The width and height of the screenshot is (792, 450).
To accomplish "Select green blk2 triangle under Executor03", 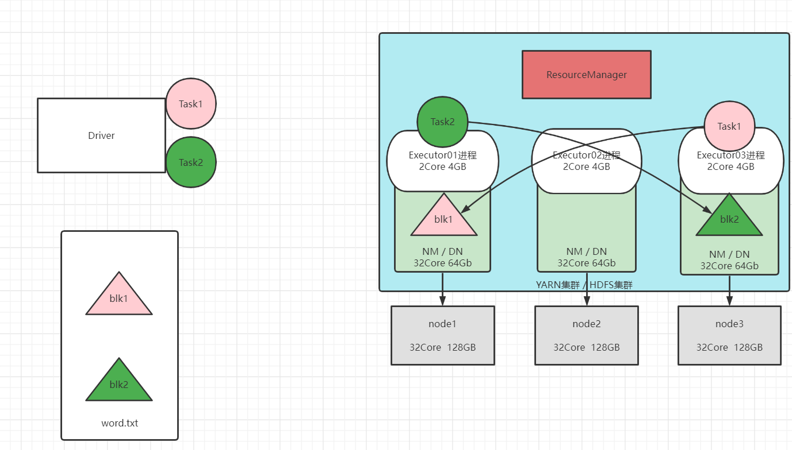I will [x=729, y=215].
